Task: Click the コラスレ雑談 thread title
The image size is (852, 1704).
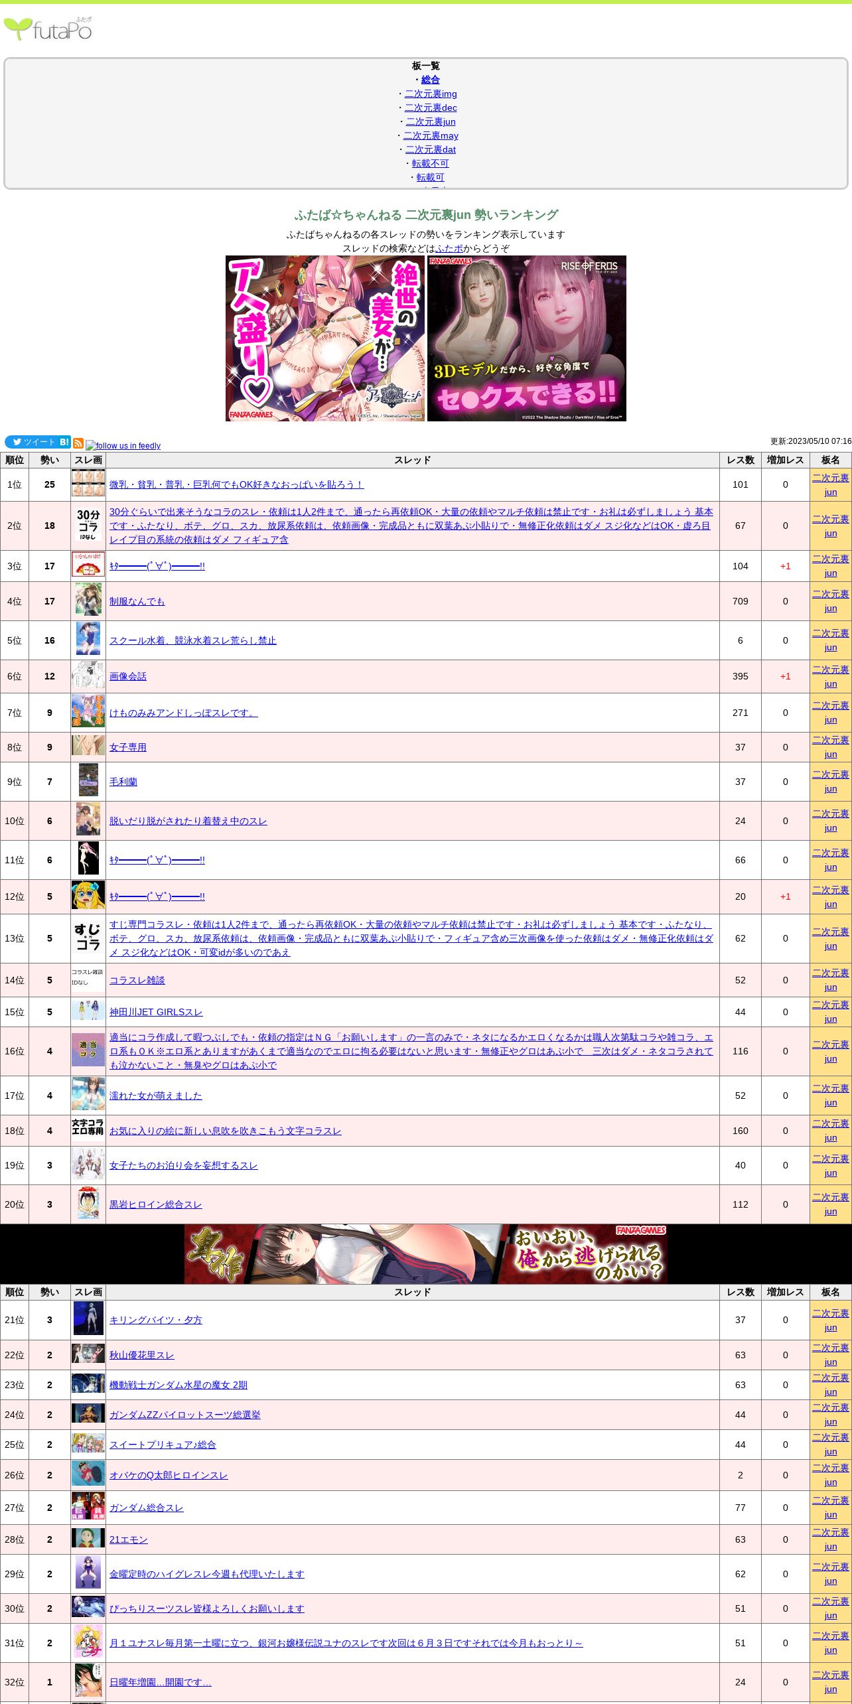Action: [x=137, y=980]
